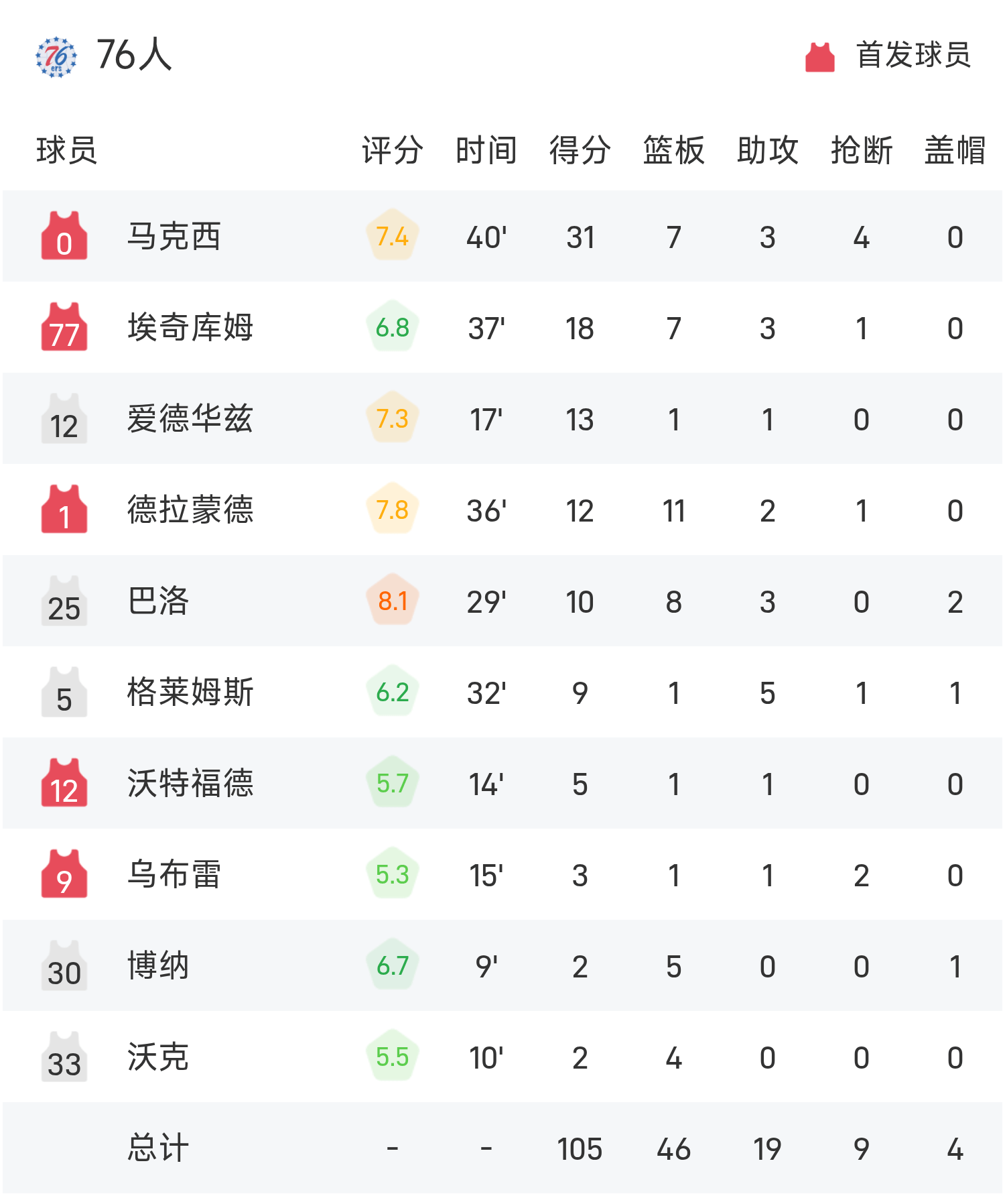Click the grey number 5 jersey icon
Image resolution: width=1005 pixels, height=1196 pixels.
click(64, 692)
